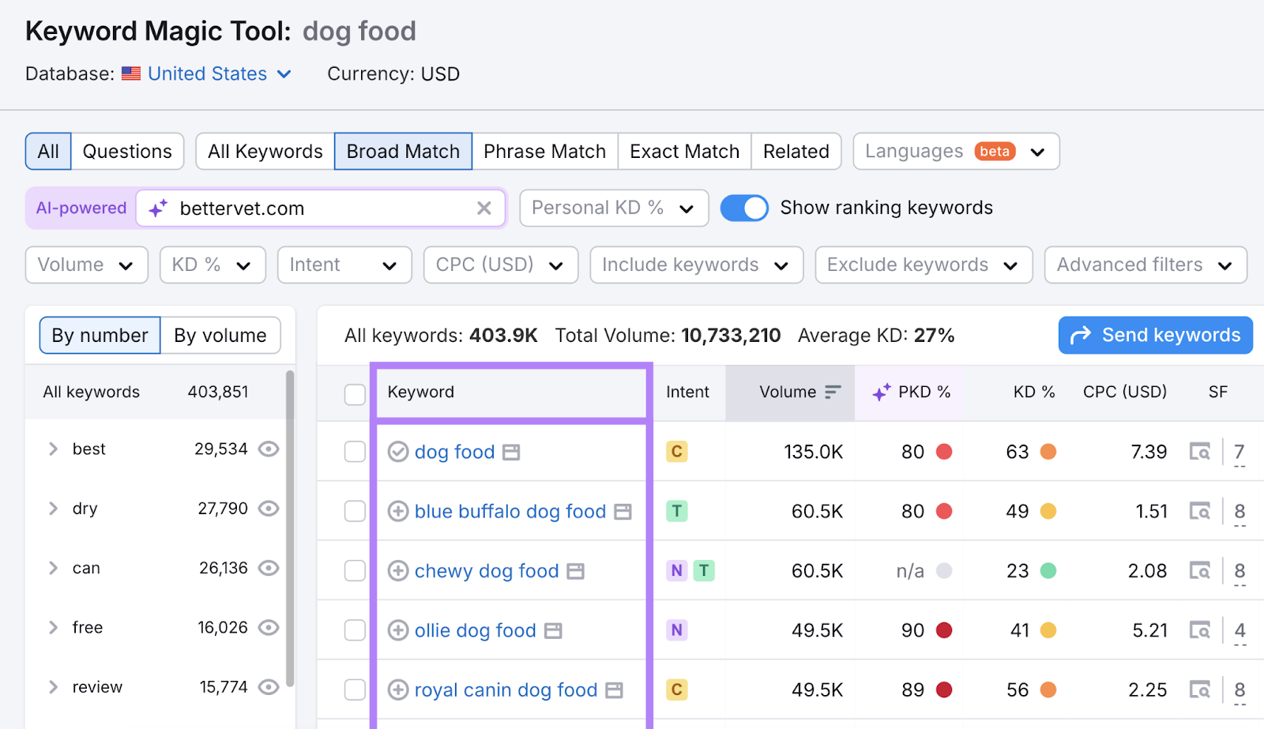Check the blue buffalo dog food checkbox
Image resolution: width=1264 pixels, height=729 pixels.
(355, 511)
